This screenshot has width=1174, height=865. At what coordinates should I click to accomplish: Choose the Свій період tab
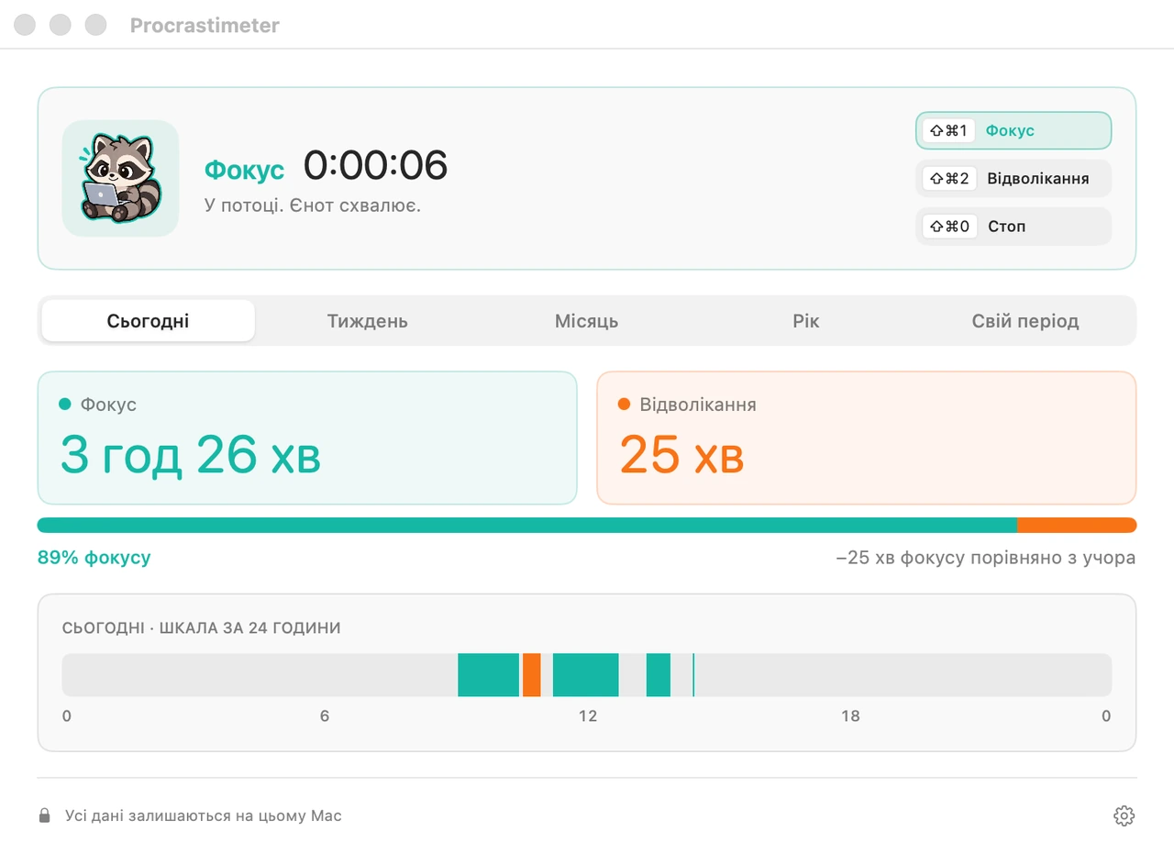coord(1025,321)
